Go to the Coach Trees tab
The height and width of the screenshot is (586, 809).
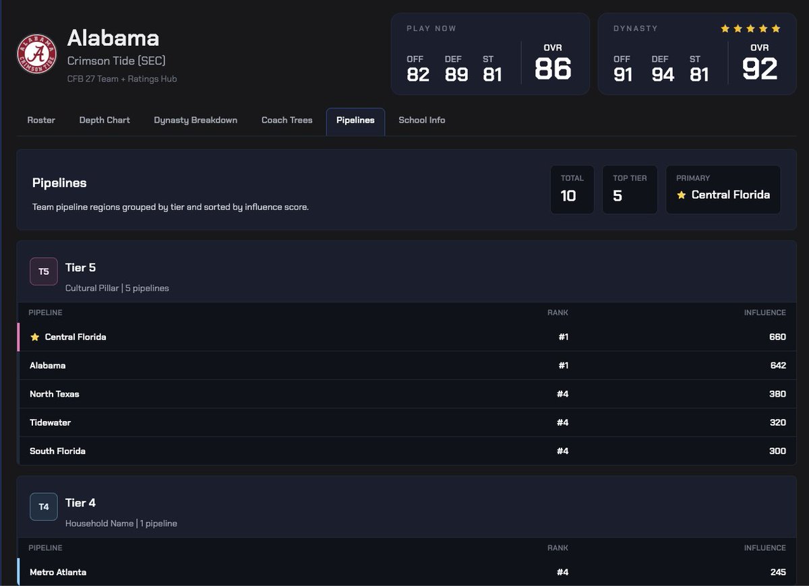287,120
